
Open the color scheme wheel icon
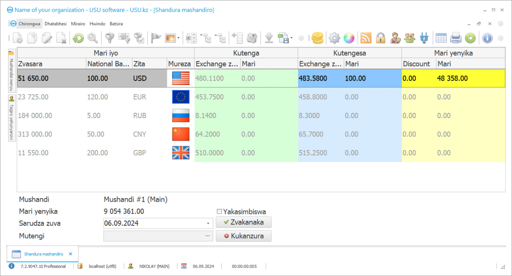[349, 38]
